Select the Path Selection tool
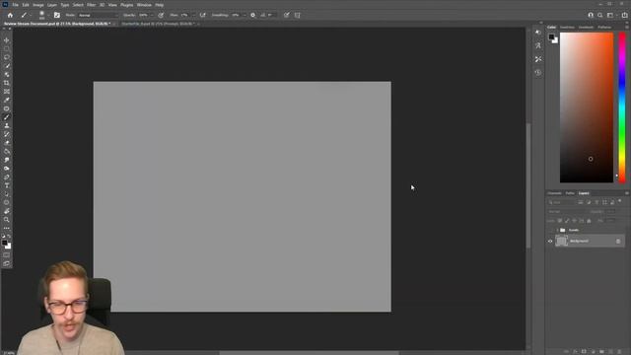This screenshot has width=631, height=355. click(7, 194)
